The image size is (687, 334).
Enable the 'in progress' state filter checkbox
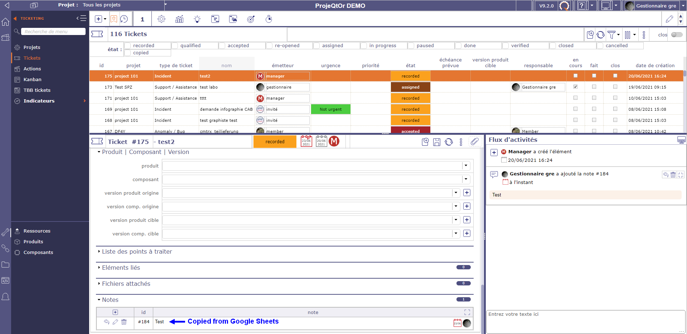pyautogui.click(x=364, y=46)
